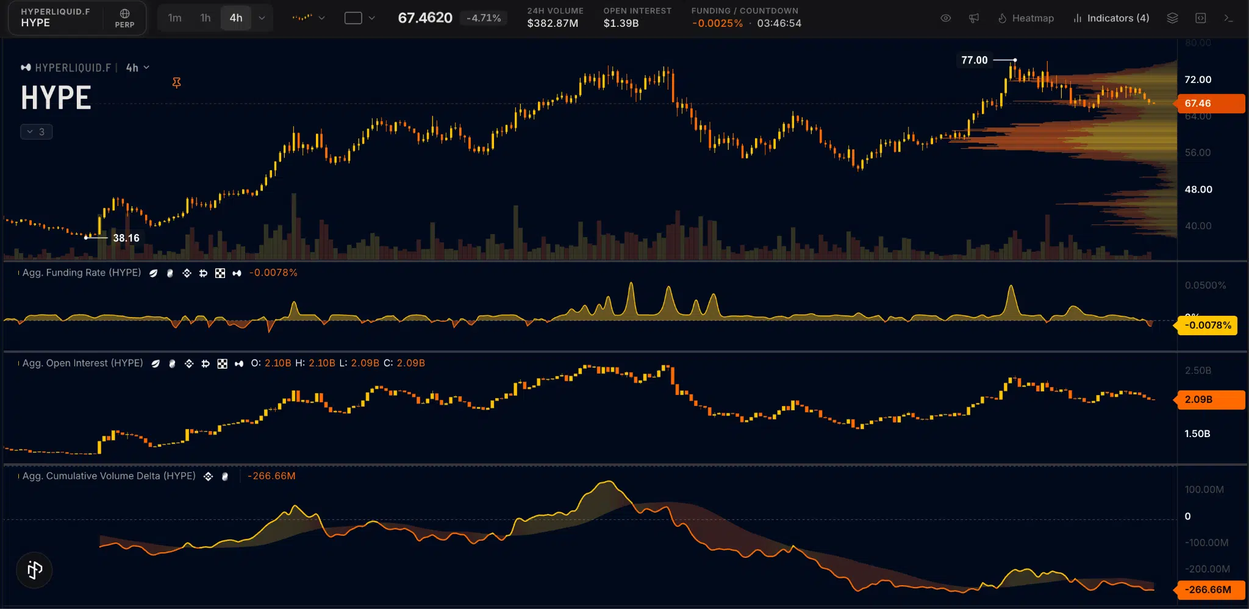Click the 67.46 current price tag
This screenshot has width=1249, height=609.
tap(1210, 104)
